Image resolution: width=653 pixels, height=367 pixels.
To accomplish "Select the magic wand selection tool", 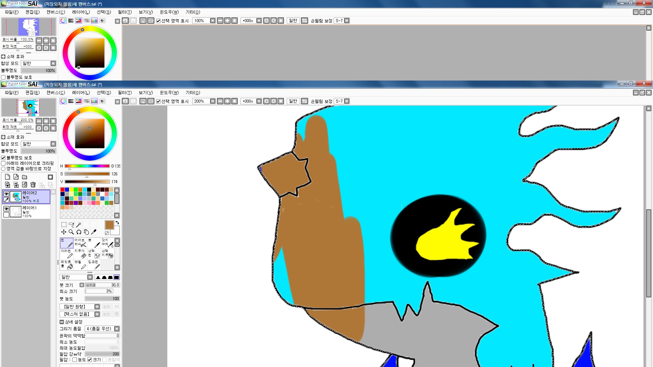I will [79, 225].
